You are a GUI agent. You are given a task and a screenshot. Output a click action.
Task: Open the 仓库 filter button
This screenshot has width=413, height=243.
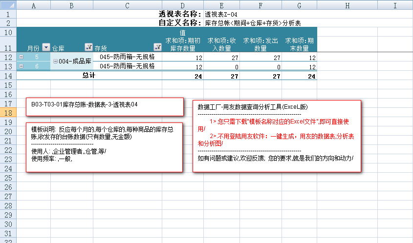point(88,47)
